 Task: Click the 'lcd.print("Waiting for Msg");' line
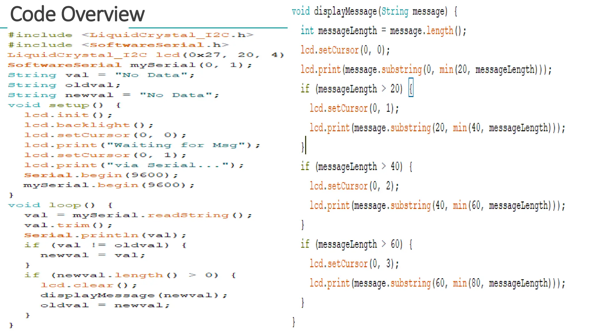point(142,145)
